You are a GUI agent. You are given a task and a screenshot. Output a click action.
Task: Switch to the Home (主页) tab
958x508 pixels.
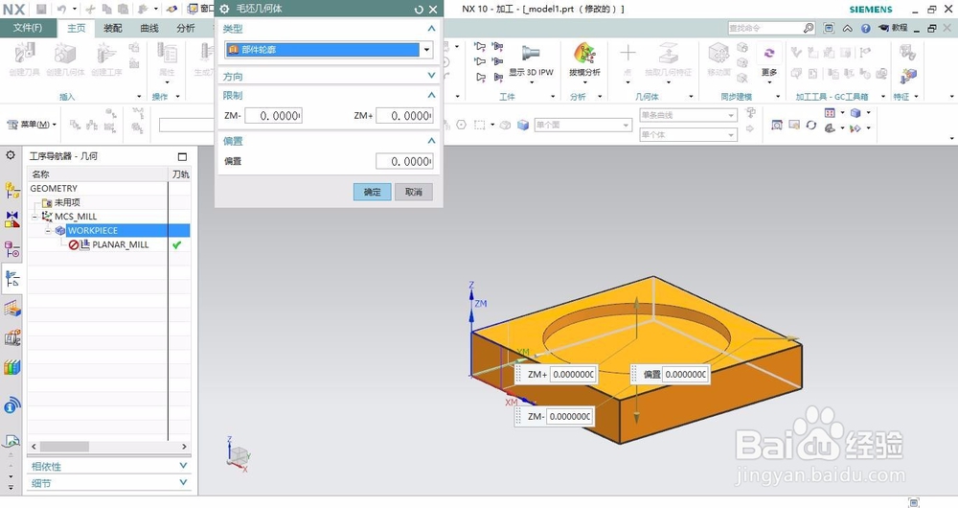point(77,28)
